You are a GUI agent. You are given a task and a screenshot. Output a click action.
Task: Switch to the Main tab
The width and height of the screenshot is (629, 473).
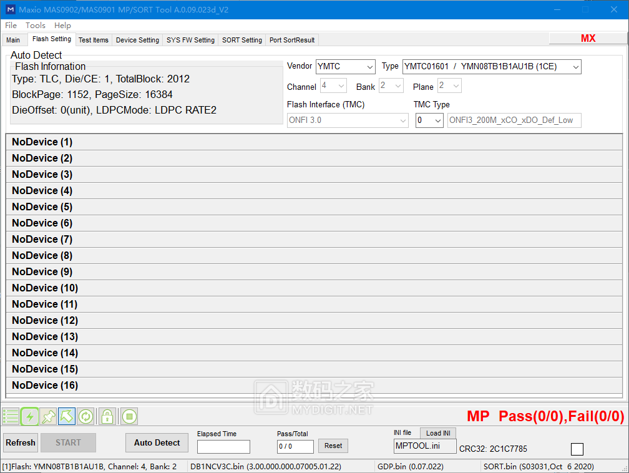(x=13, y=40)
